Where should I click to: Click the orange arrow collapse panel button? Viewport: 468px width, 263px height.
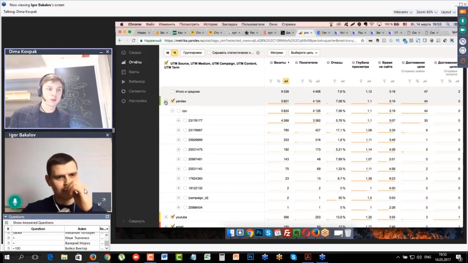tap(463, 12)
